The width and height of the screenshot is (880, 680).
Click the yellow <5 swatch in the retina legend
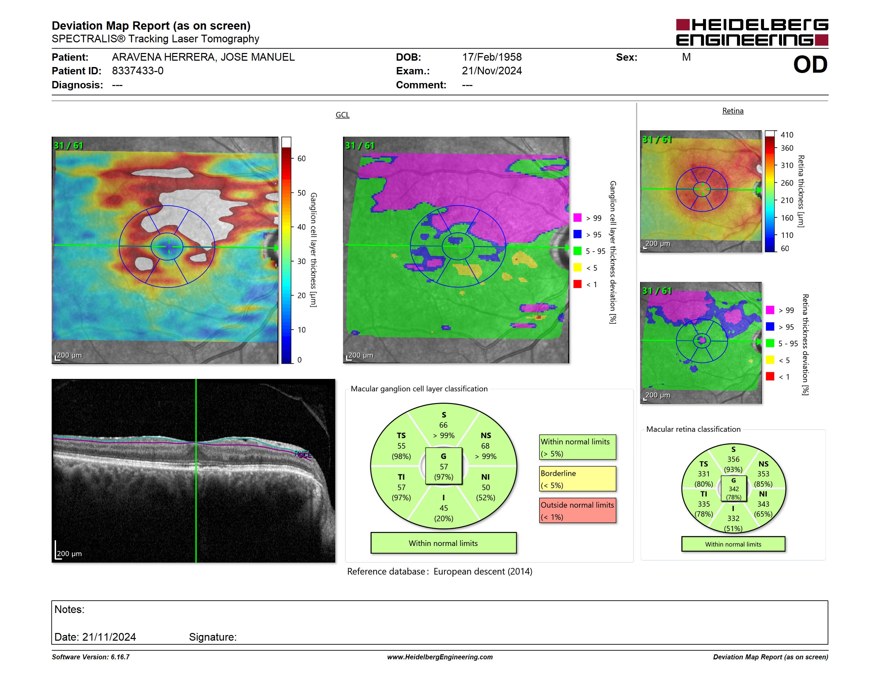(770, 360)
